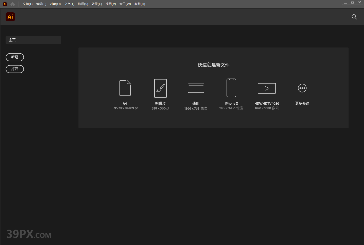Open the 文件(F) menu
This screenshot has height=245, width=364.
pyautogui.click(x=28, y=4)
